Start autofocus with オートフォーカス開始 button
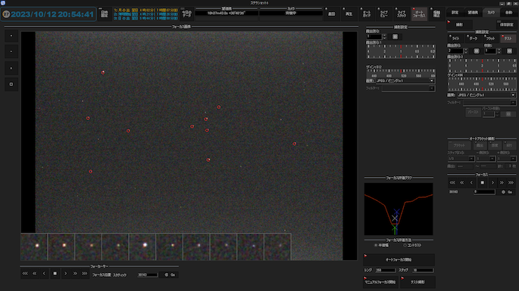The image size is (519, 291). point(399,259)
